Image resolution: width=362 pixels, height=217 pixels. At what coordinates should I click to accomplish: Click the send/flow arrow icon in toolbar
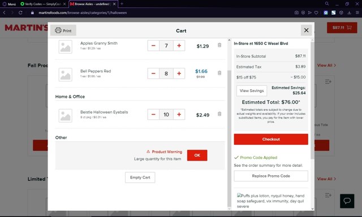(x=309, y=12)
